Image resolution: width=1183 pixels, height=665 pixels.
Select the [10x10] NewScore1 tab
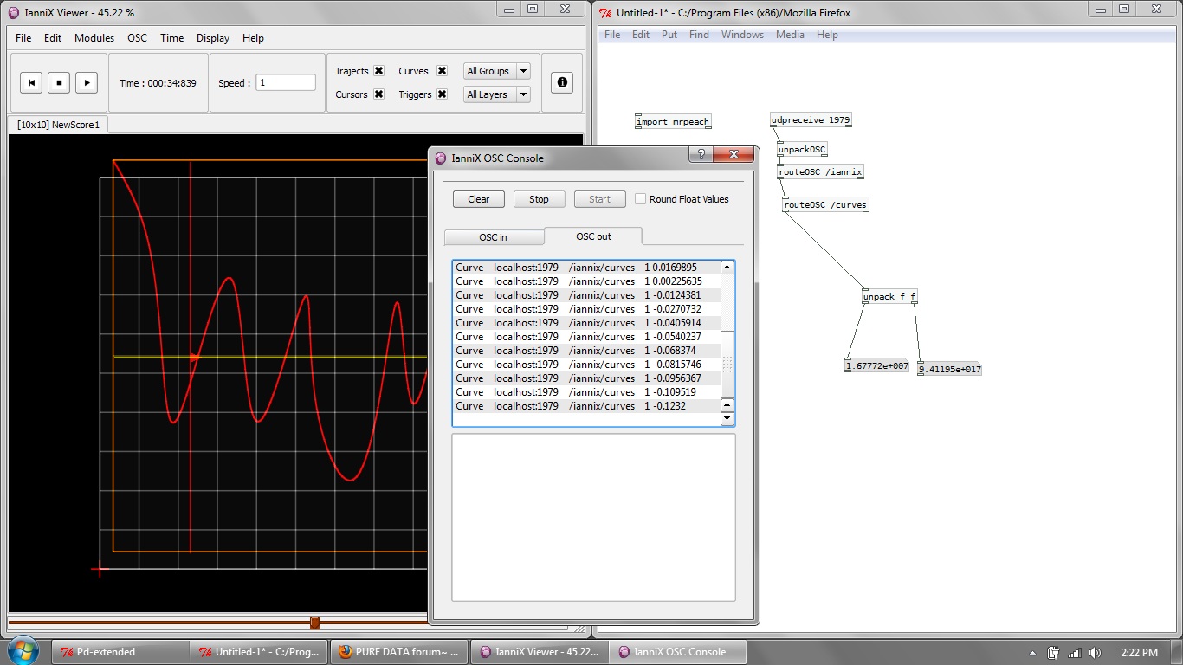point(58,125)
